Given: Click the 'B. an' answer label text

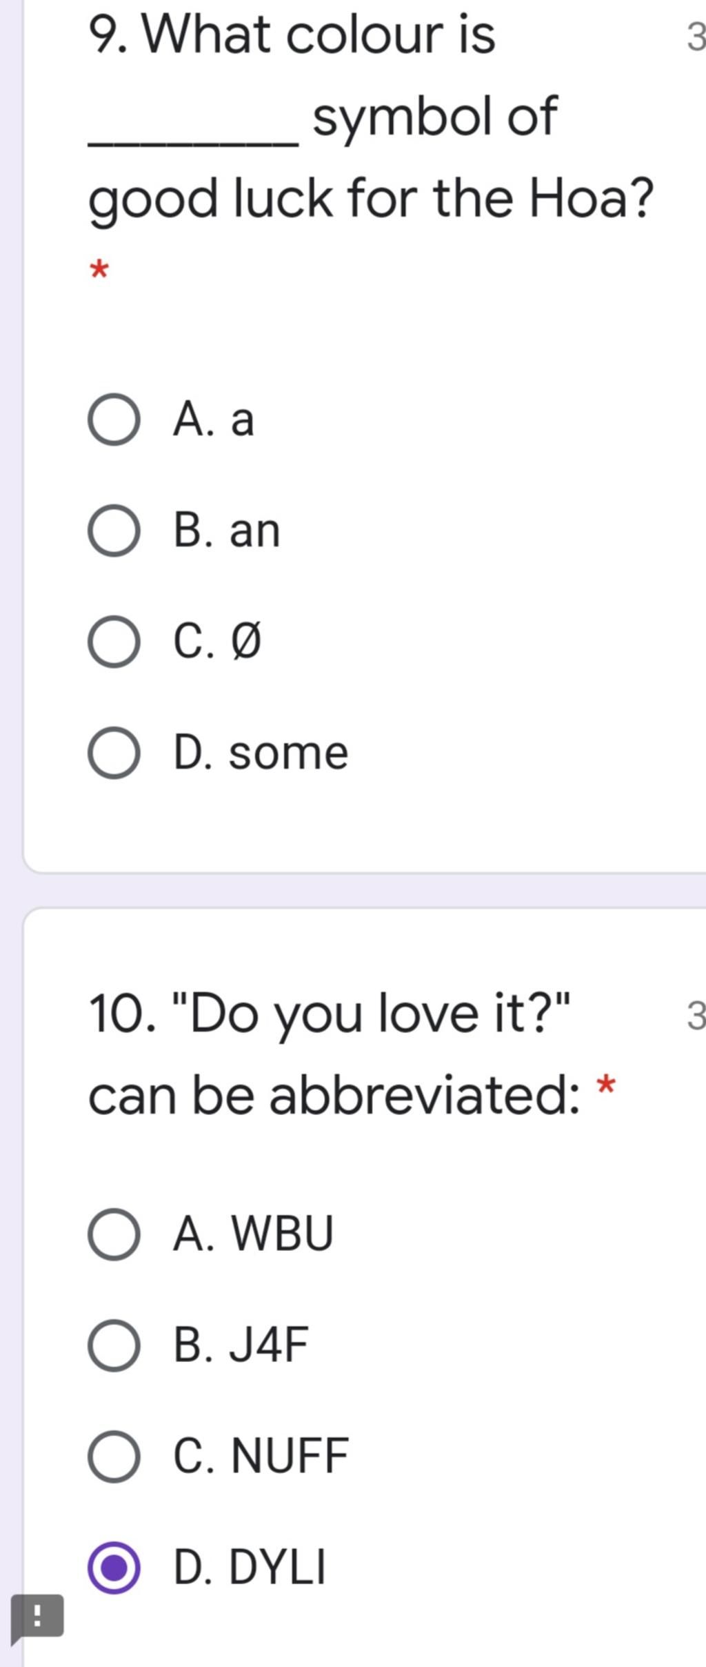Looking at the screenshot, I should click(x=227, y=531).
